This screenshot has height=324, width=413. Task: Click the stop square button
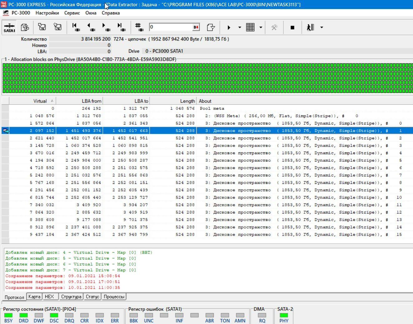[293, 27]
